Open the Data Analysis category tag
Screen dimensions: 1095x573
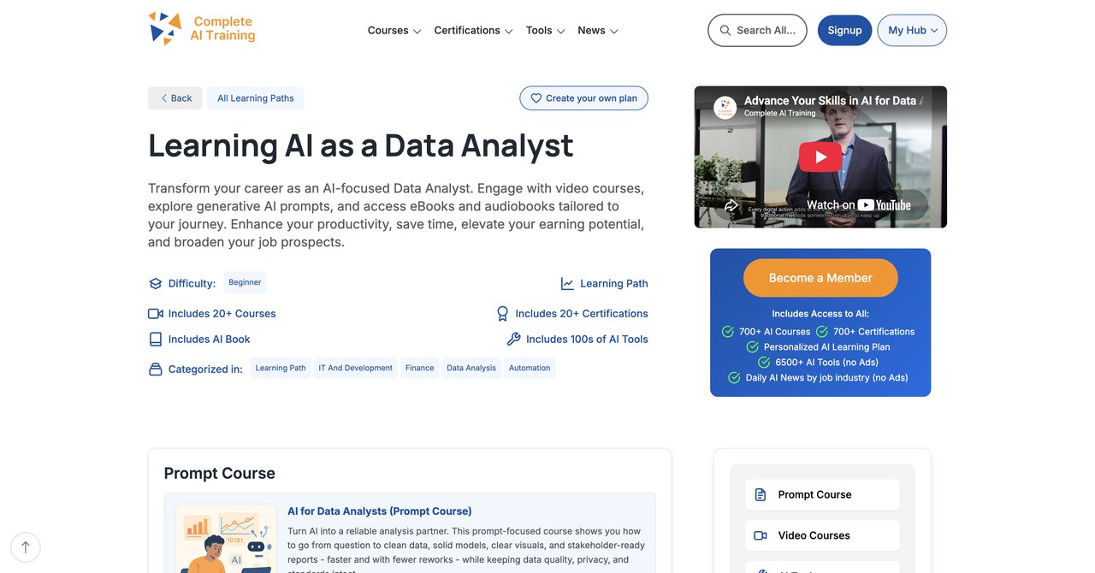[471, 368]
